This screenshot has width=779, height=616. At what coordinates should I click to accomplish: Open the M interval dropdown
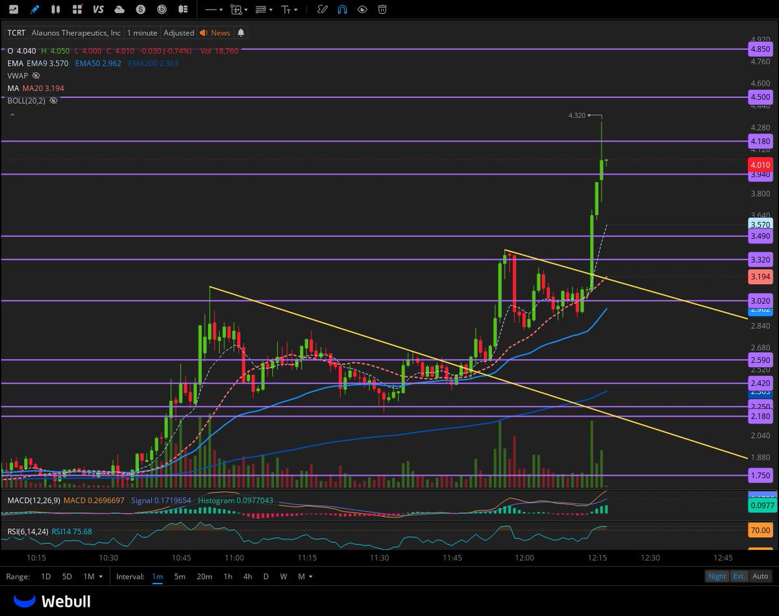pos(305,576)
